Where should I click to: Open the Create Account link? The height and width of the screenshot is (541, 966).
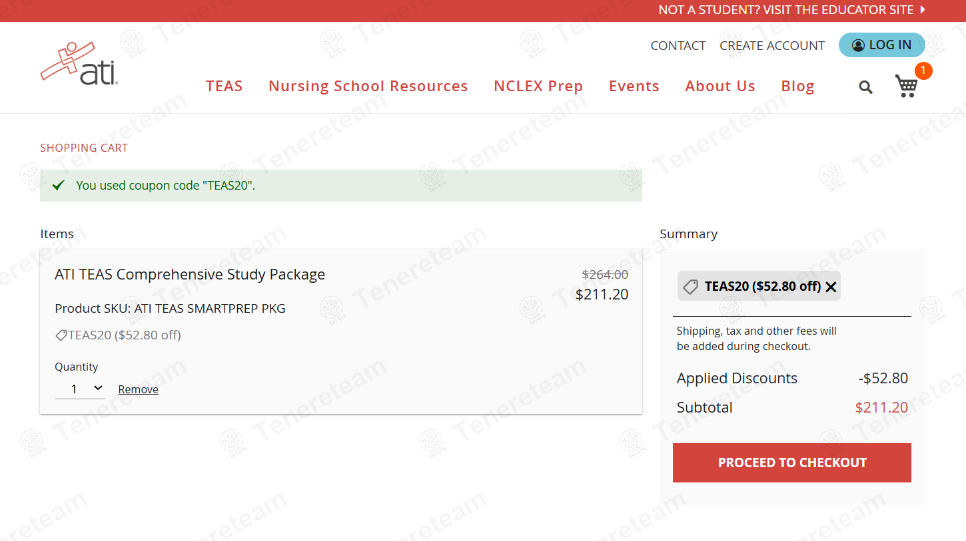(x=772, y=46)
